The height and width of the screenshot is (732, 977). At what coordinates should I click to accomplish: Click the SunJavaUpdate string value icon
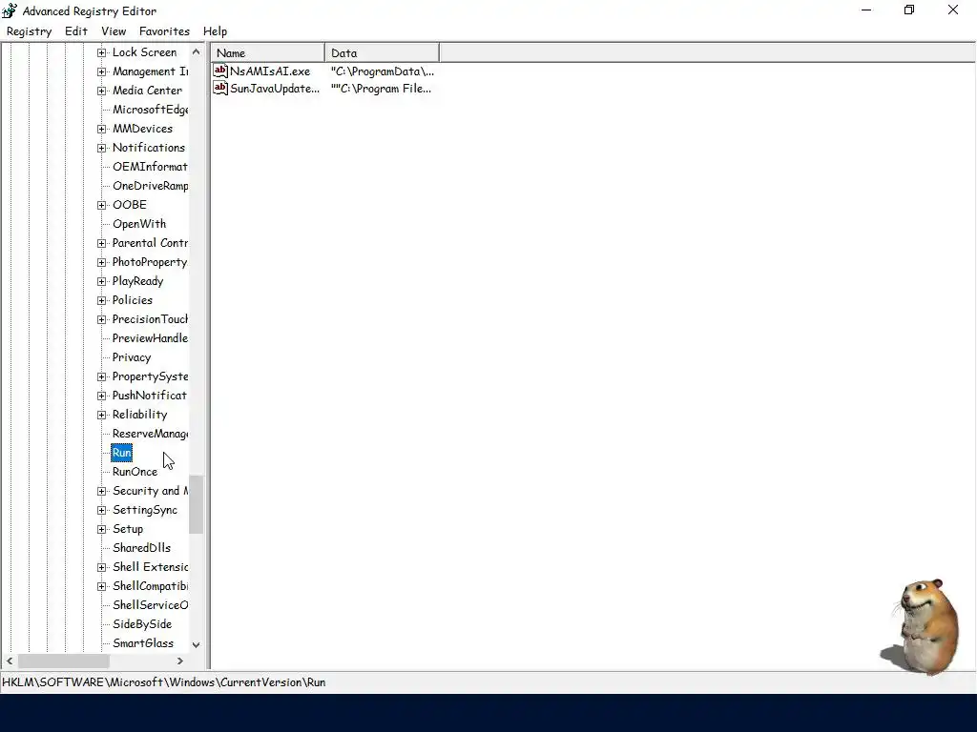point(220,89)
